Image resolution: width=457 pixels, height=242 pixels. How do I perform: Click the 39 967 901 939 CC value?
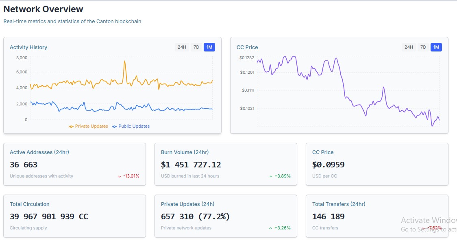click(x=49, y=217)
